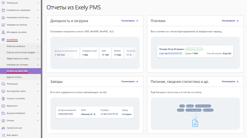
Task: Click the Отчеты из Exely PMS page heading
Action: click(74, 7)
